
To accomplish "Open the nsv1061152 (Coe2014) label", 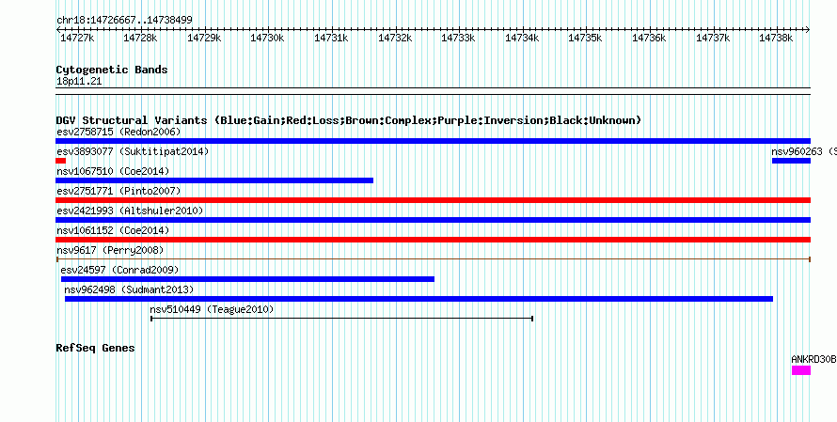I will pyautogui.click(x=113, y=230).
